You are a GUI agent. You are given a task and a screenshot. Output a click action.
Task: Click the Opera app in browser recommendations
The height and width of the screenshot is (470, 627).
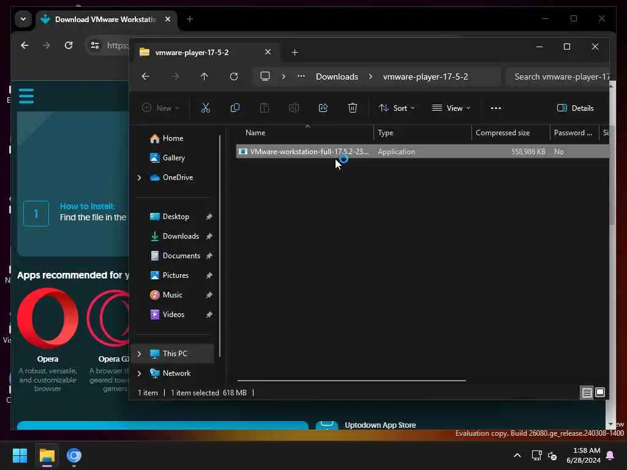point(48,340)
